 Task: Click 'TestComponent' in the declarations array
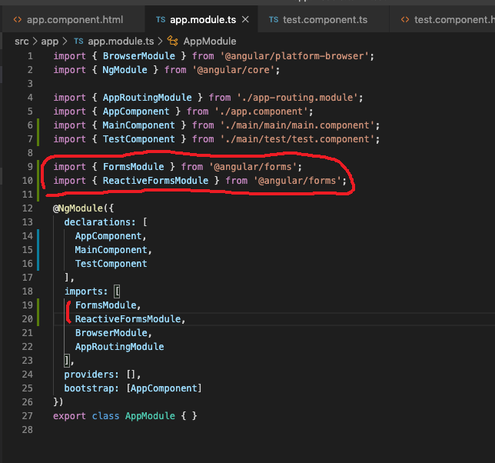coord(111,263)
